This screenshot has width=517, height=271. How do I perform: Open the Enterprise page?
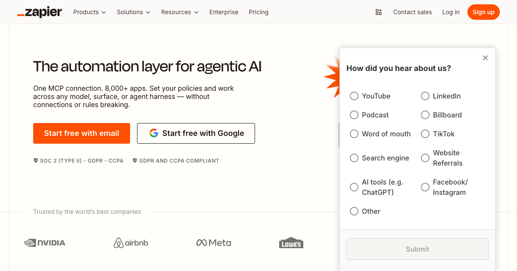224,12
